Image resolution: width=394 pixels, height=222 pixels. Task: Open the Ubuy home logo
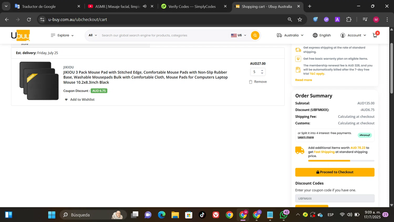[x=20, y=35]
